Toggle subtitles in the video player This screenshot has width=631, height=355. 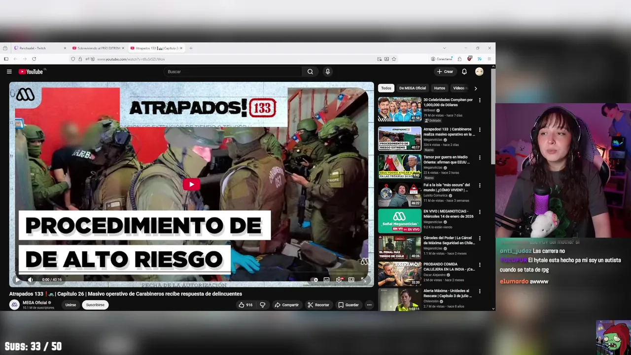click(x=326, y=280)
